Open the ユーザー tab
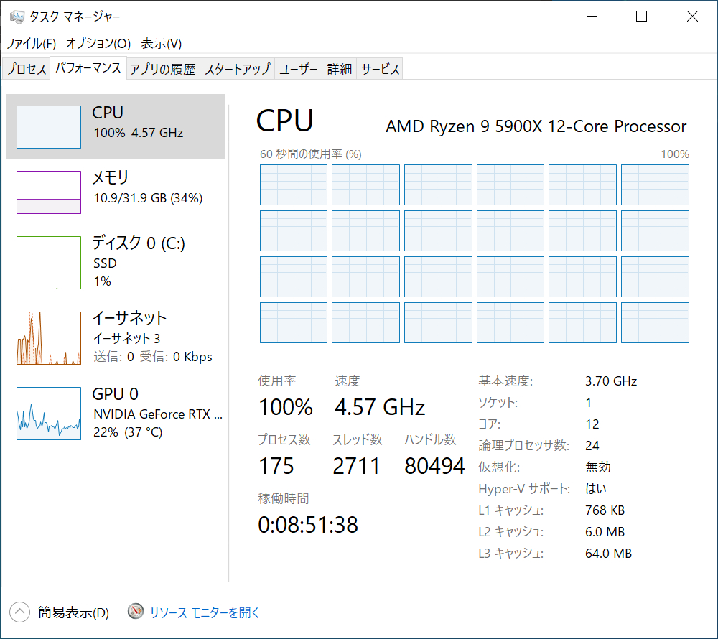Viewport: 718px width, 639px height. pos(298,69)
